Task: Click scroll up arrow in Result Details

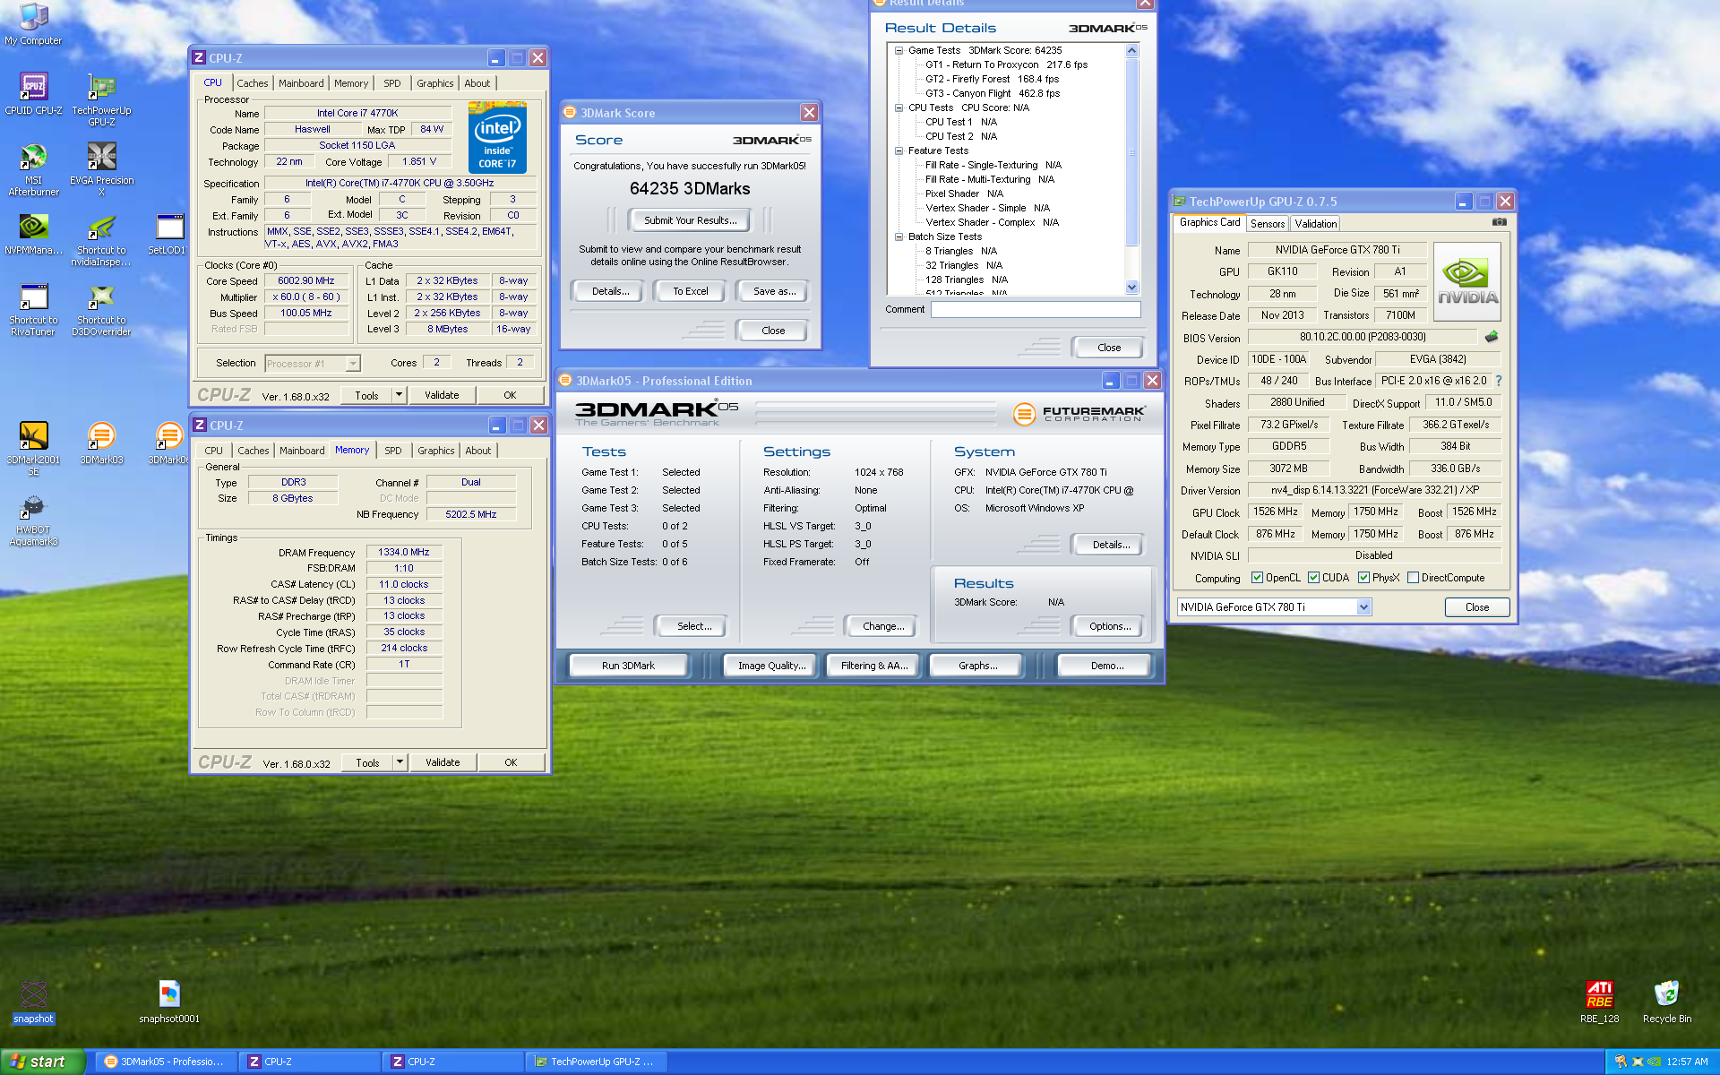Action: (x=1131, y=51)
